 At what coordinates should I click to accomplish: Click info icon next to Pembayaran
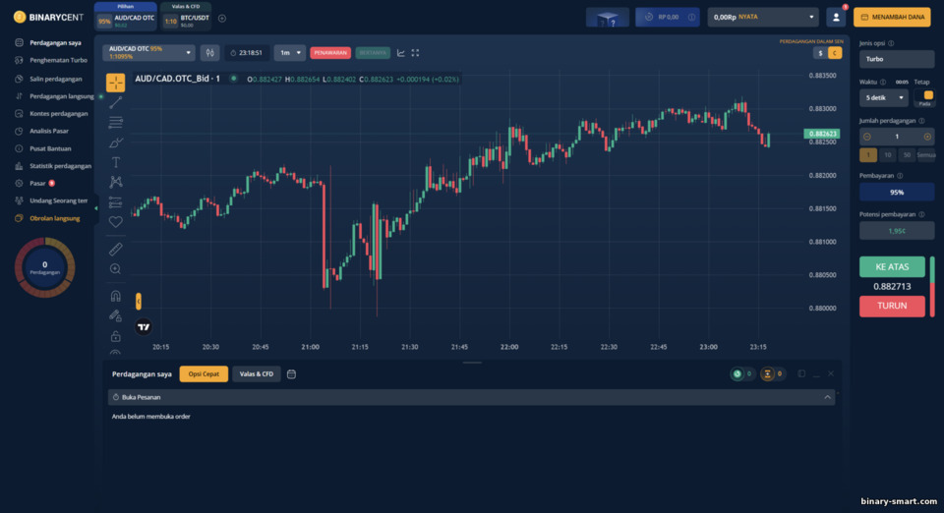(900, 176)
